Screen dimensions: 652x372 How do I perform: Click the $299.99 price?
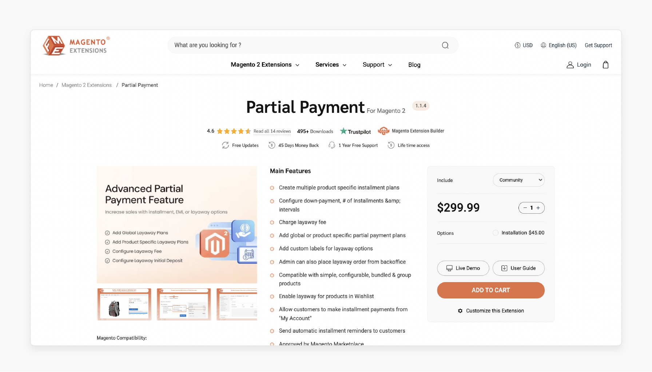point(458,207)
